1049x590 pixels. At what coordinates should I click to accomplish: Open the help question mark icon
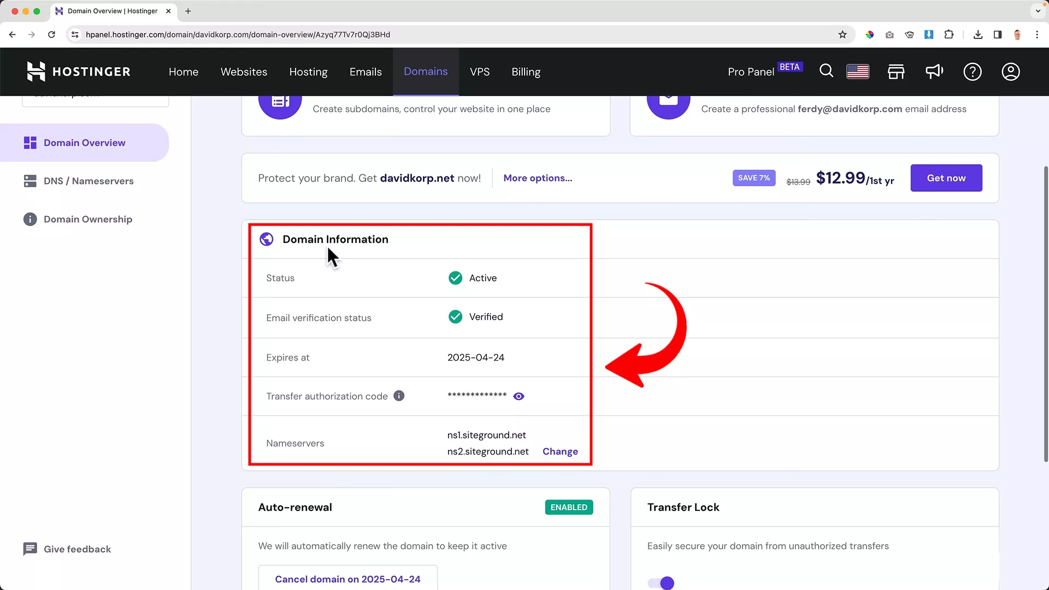[x=973, y=72]
